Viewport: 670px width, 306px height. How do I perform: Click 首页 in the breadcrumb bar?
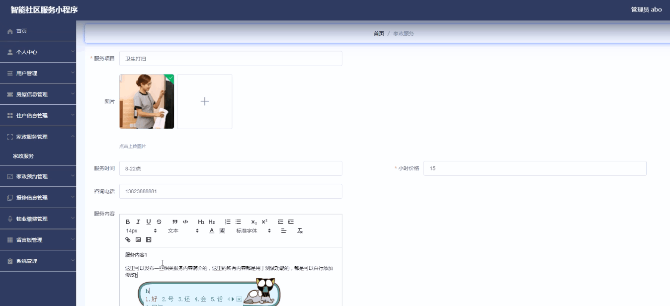[378, 33]
